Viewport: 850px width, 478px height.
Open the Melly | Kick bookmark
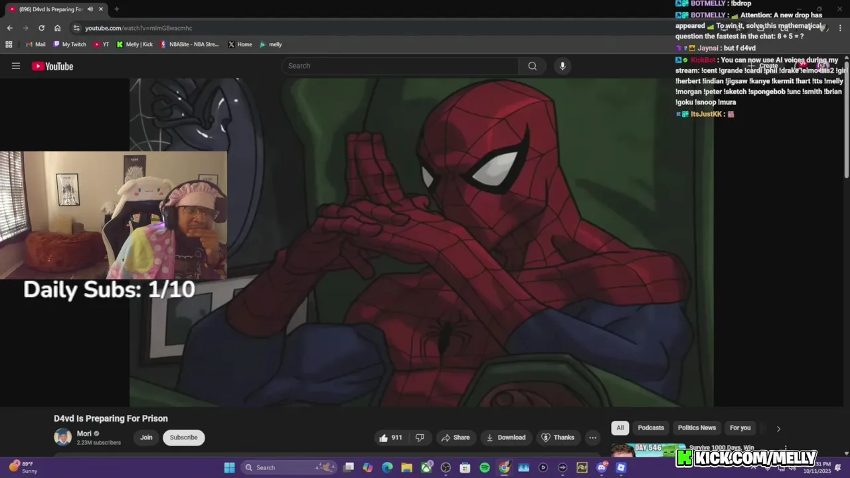pyautogui.click(x=135, y=44)
